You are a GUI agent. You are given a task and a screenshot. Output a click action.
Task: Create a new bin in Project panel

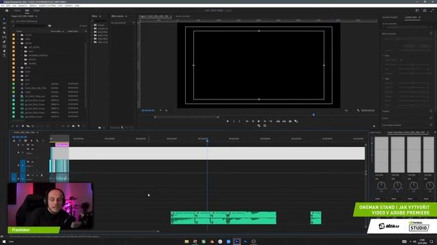click(73, 127)
